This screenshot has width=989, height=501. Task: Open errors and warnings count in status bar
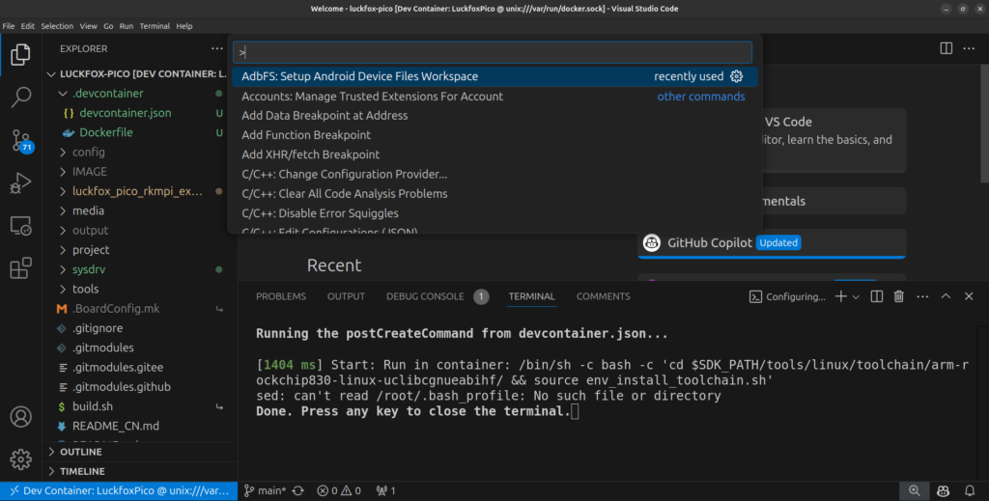(x=339, y=491)
